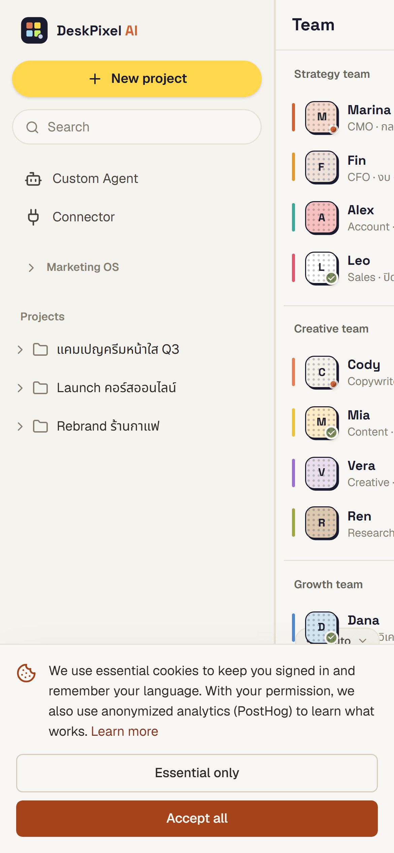The width and height of the screenshot is (394, 853).
Task: Click the cookie icon in the banner
Action: [x=26, y=673]
